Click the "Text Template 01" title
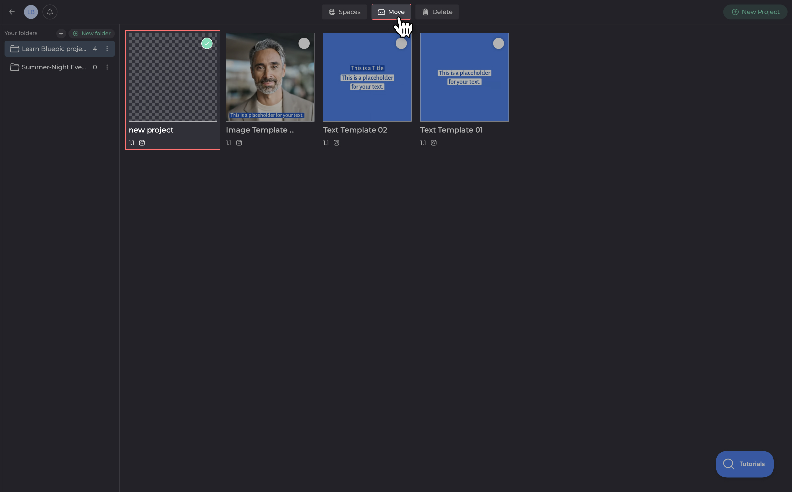Image resolution: width=792 pixels, height=492 pixels. coord(452,130)
